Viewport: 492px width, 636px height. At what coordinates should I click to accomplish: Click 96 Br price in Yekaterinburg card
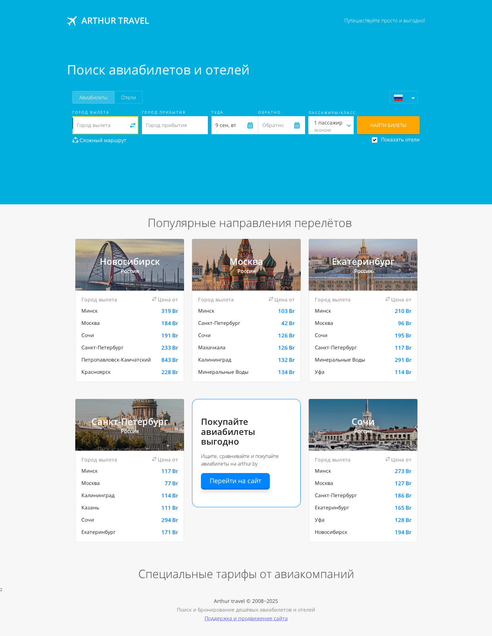(404, 323)
